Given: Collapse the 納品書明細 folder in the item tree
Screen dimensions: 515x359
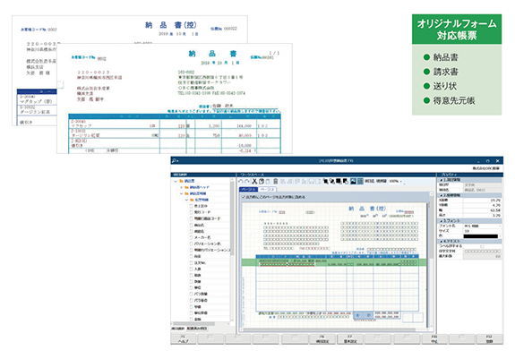Looking at the screenshot, I should 181,193.
